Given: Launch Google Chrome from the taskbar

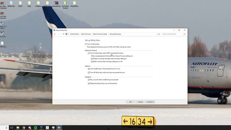Looking at the screenshot, I should point(24,127).
